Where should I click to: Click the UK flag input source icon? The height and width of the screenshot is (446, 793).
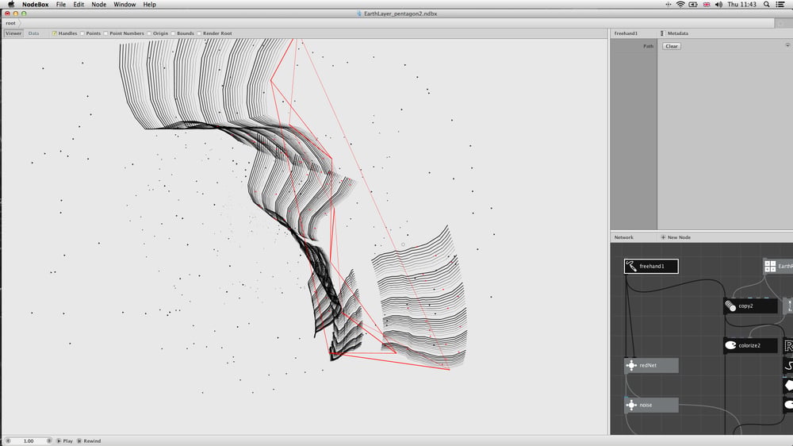(x=706, y=4)
